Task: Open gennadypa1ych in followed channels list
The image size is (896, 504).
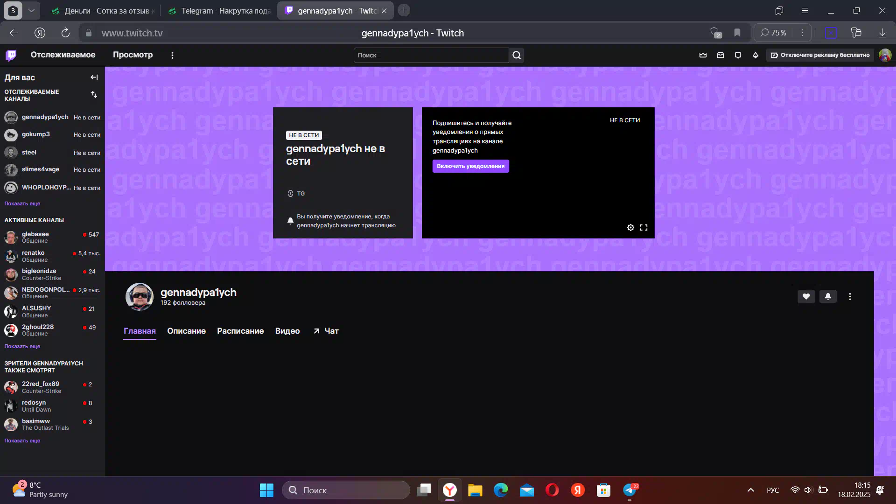Action: [x=52, y=117]
